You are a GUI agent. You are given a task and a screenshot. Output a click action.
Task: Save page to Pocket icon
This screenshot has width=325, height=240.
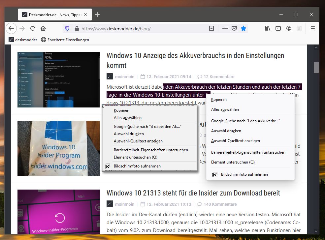point(234,29)
